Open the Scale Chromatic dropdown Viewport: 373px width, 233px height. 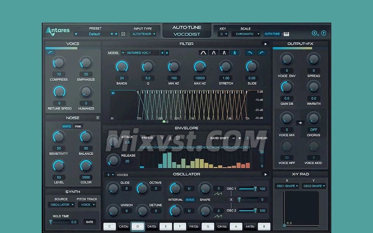(246, 34)
